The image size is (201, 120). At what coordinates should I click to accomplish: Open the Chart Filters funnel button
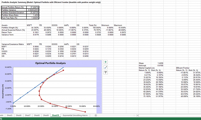tap(105, 73)
